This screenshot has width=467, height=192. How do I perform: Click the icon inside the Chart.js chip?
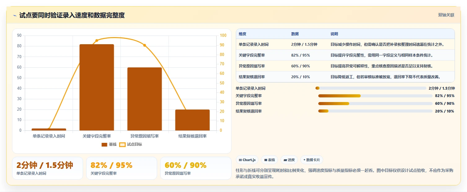tap(240, 160)
